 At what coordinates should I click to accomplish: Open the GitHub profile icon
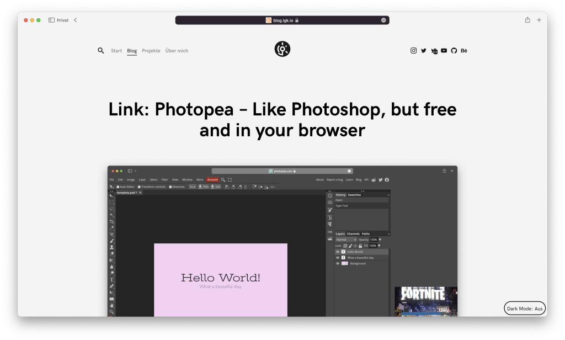454,50
